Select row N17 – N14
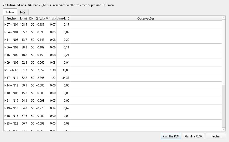229x142 pixels. [113, 78]
